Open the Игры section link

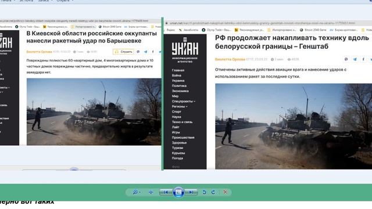pos(176,132)
